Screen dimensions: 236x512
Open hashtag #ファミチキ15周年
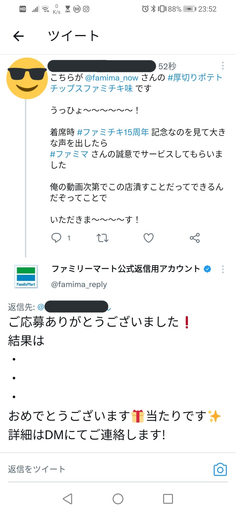pos(113,132)
